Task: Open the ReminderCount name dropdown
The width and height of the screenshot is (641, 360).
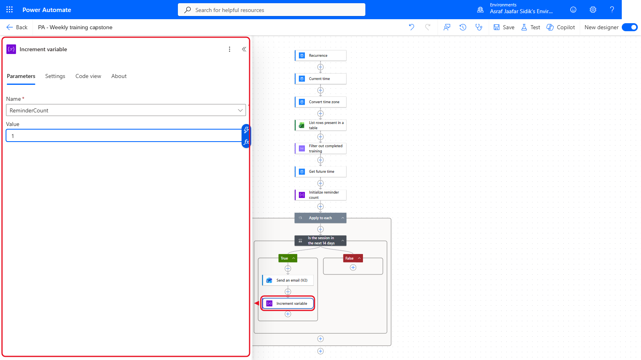Action: pos(126,110)
